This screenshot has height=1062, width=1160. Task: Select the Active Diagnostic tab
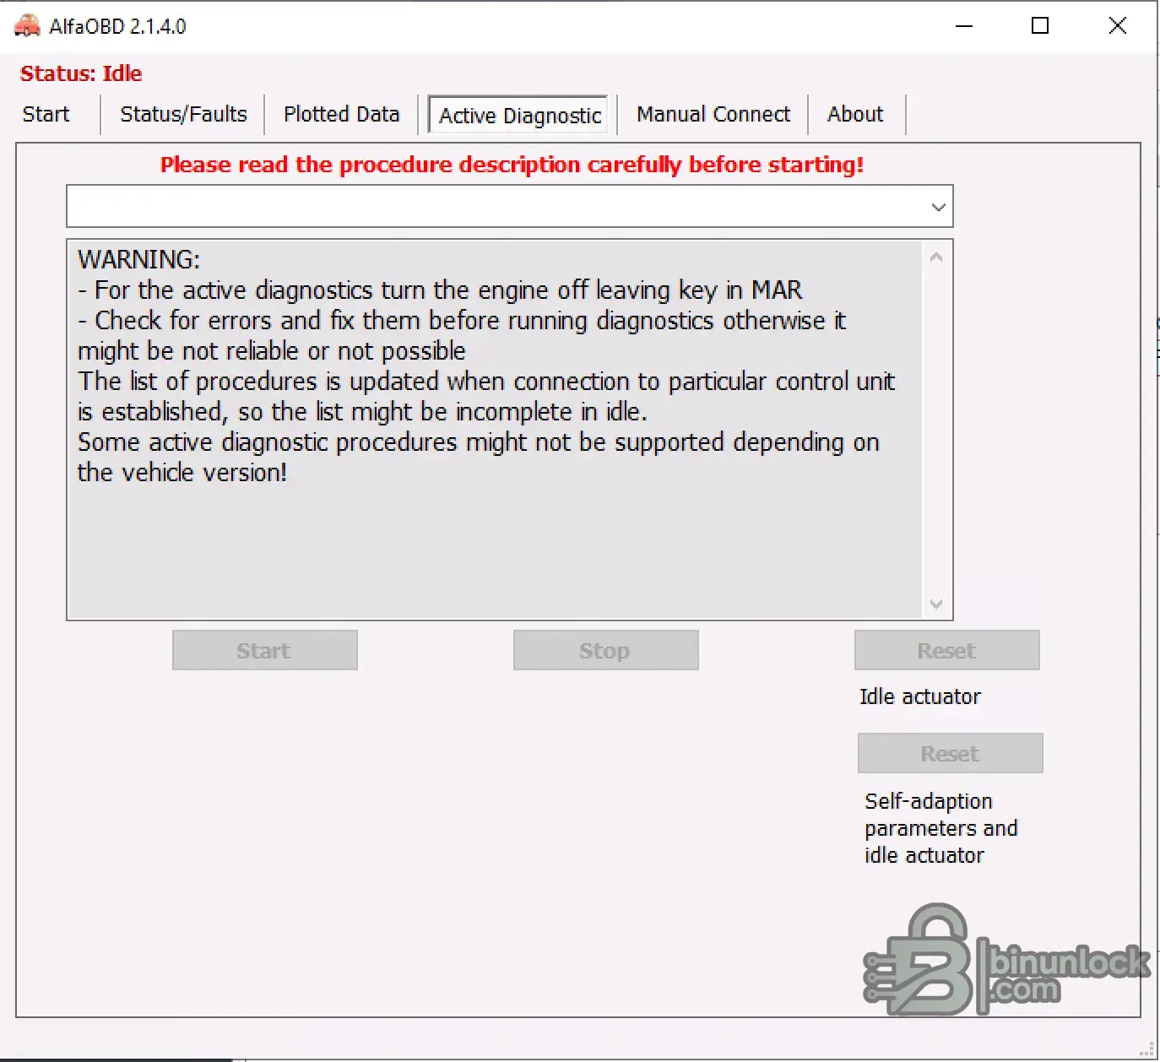(x=519, y=115)
